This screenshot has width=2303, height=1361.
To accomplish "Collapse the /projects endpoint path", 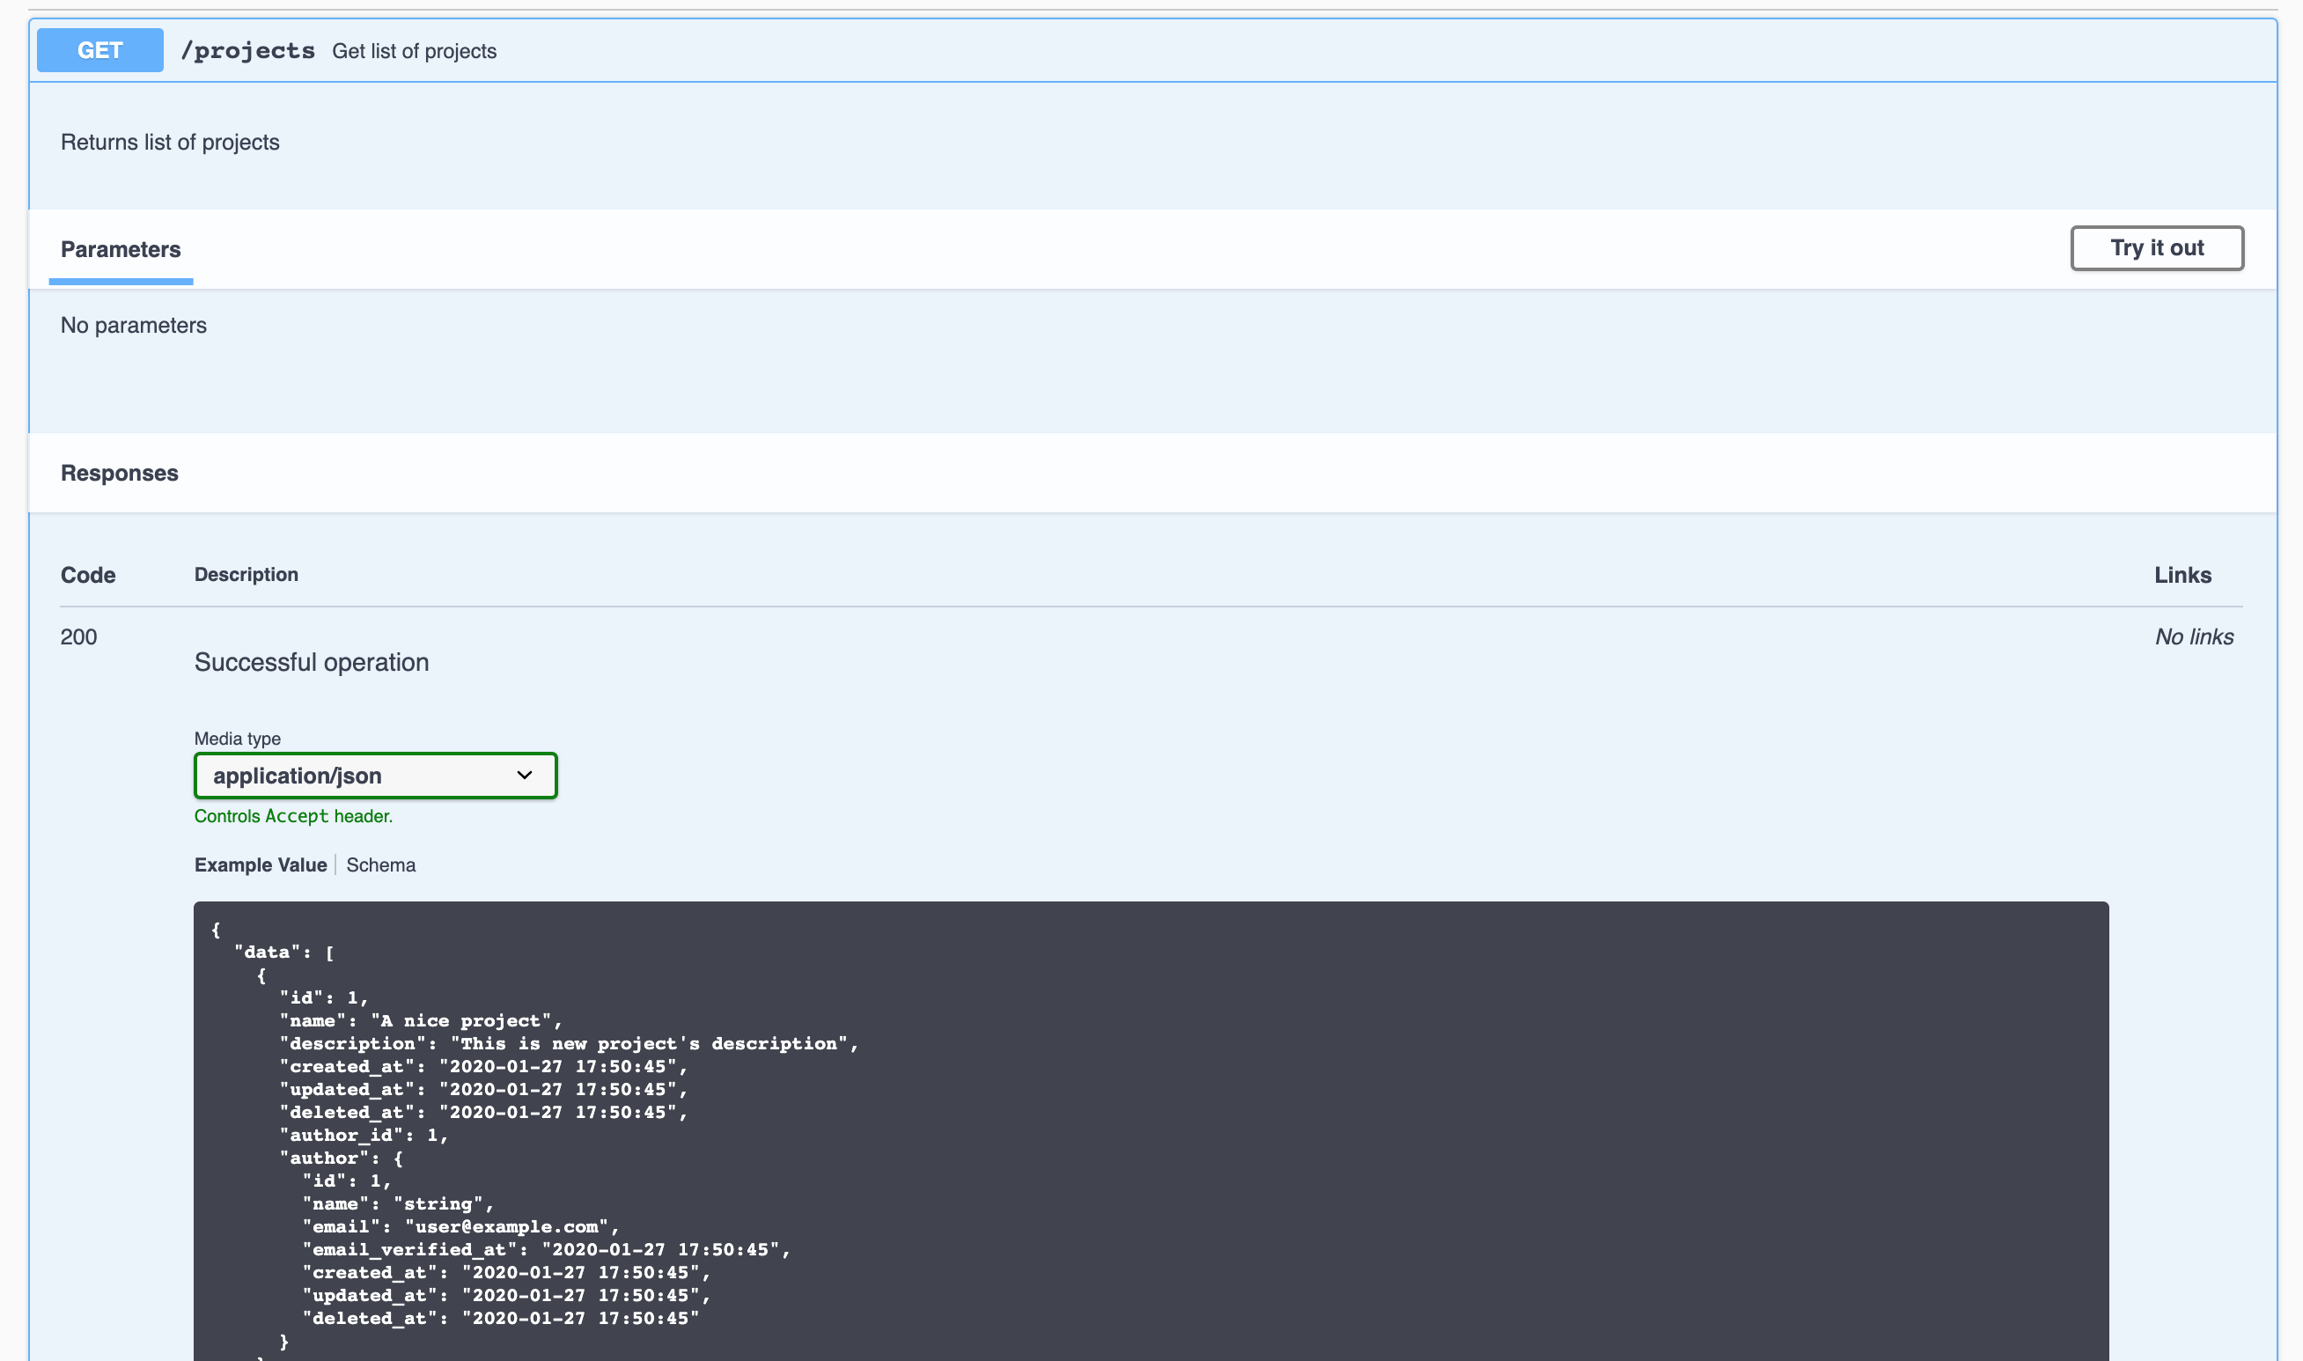I will [x=247, y=51].
